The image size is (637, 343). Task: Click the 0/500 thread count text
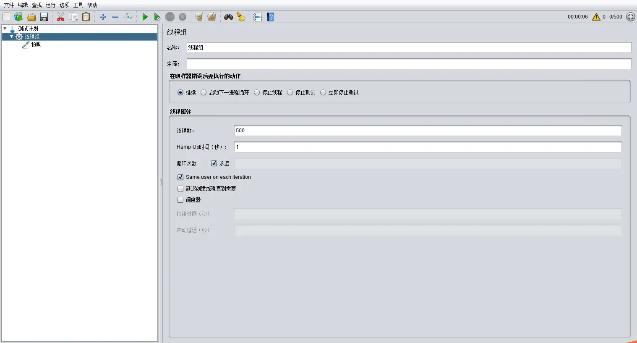(616, 17)
